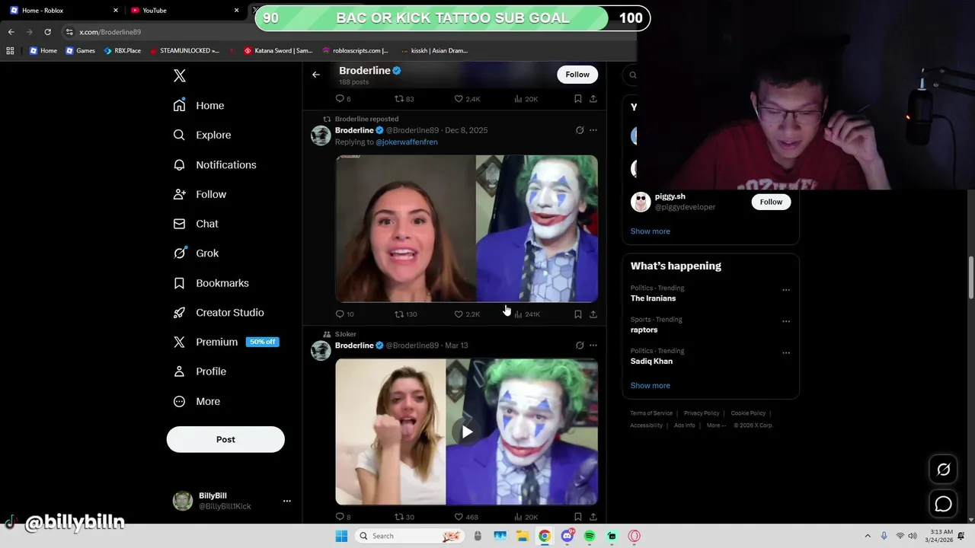This screenshot has height=548, width=975.
Task: Open Terms of Service link
Action: pos(651,413)
